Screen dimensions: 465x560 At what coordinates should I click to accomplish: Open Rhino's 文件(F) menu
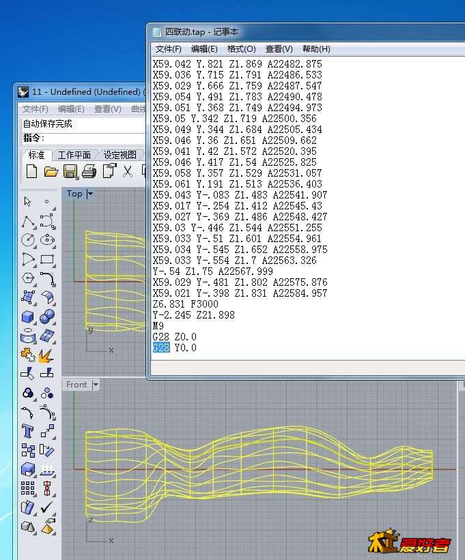click(x=36, y=109)
